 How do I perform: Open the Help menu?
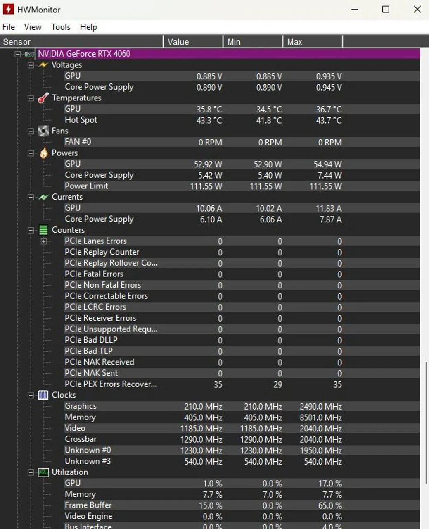coord(88,27)
